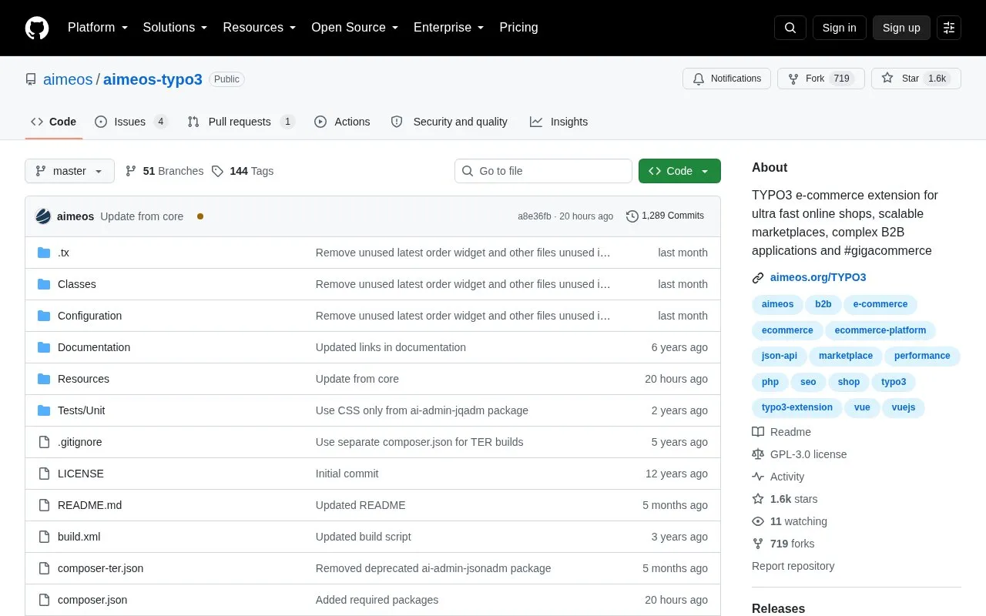Click the repository icon beside aimeos

(x=31, y=79)
